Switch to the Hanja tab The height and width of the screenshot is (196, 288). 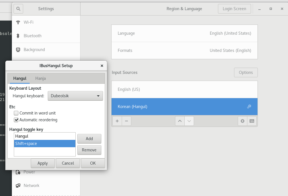[x=40, y=78]
